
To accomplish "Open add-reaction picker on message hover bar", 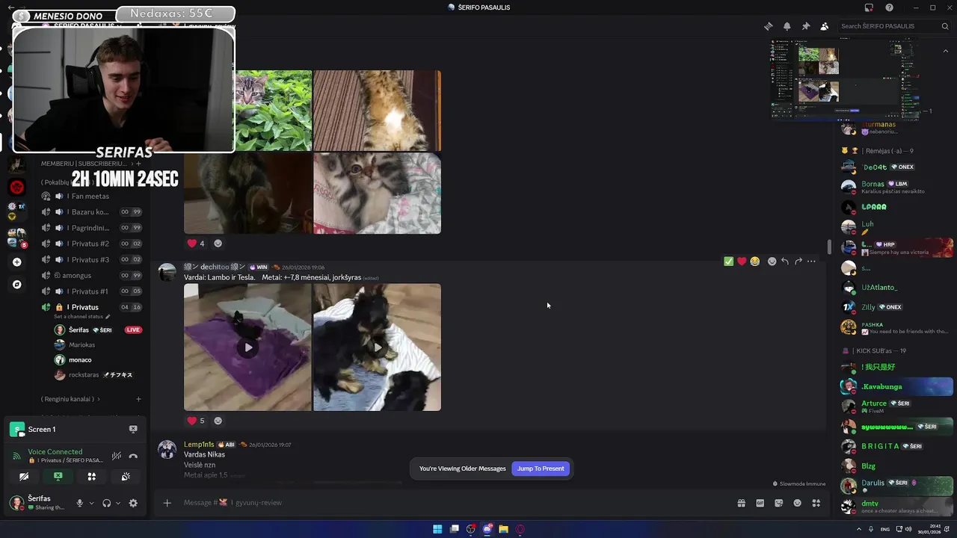I will (772, 261).
